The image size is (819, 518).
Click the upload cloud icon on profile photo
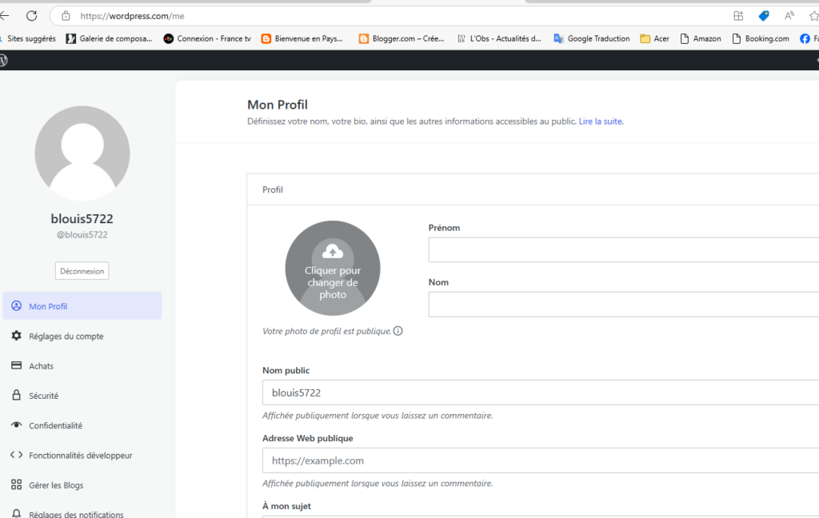pyautogui.click(x=333, y=252)
